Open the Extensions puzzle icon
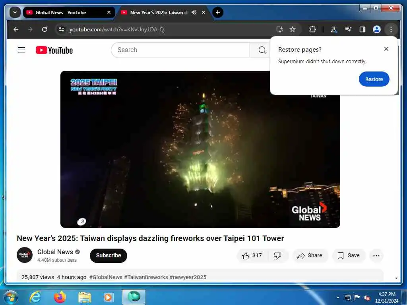The height and width of the screenshot is (305, 407). coord(312,29)
